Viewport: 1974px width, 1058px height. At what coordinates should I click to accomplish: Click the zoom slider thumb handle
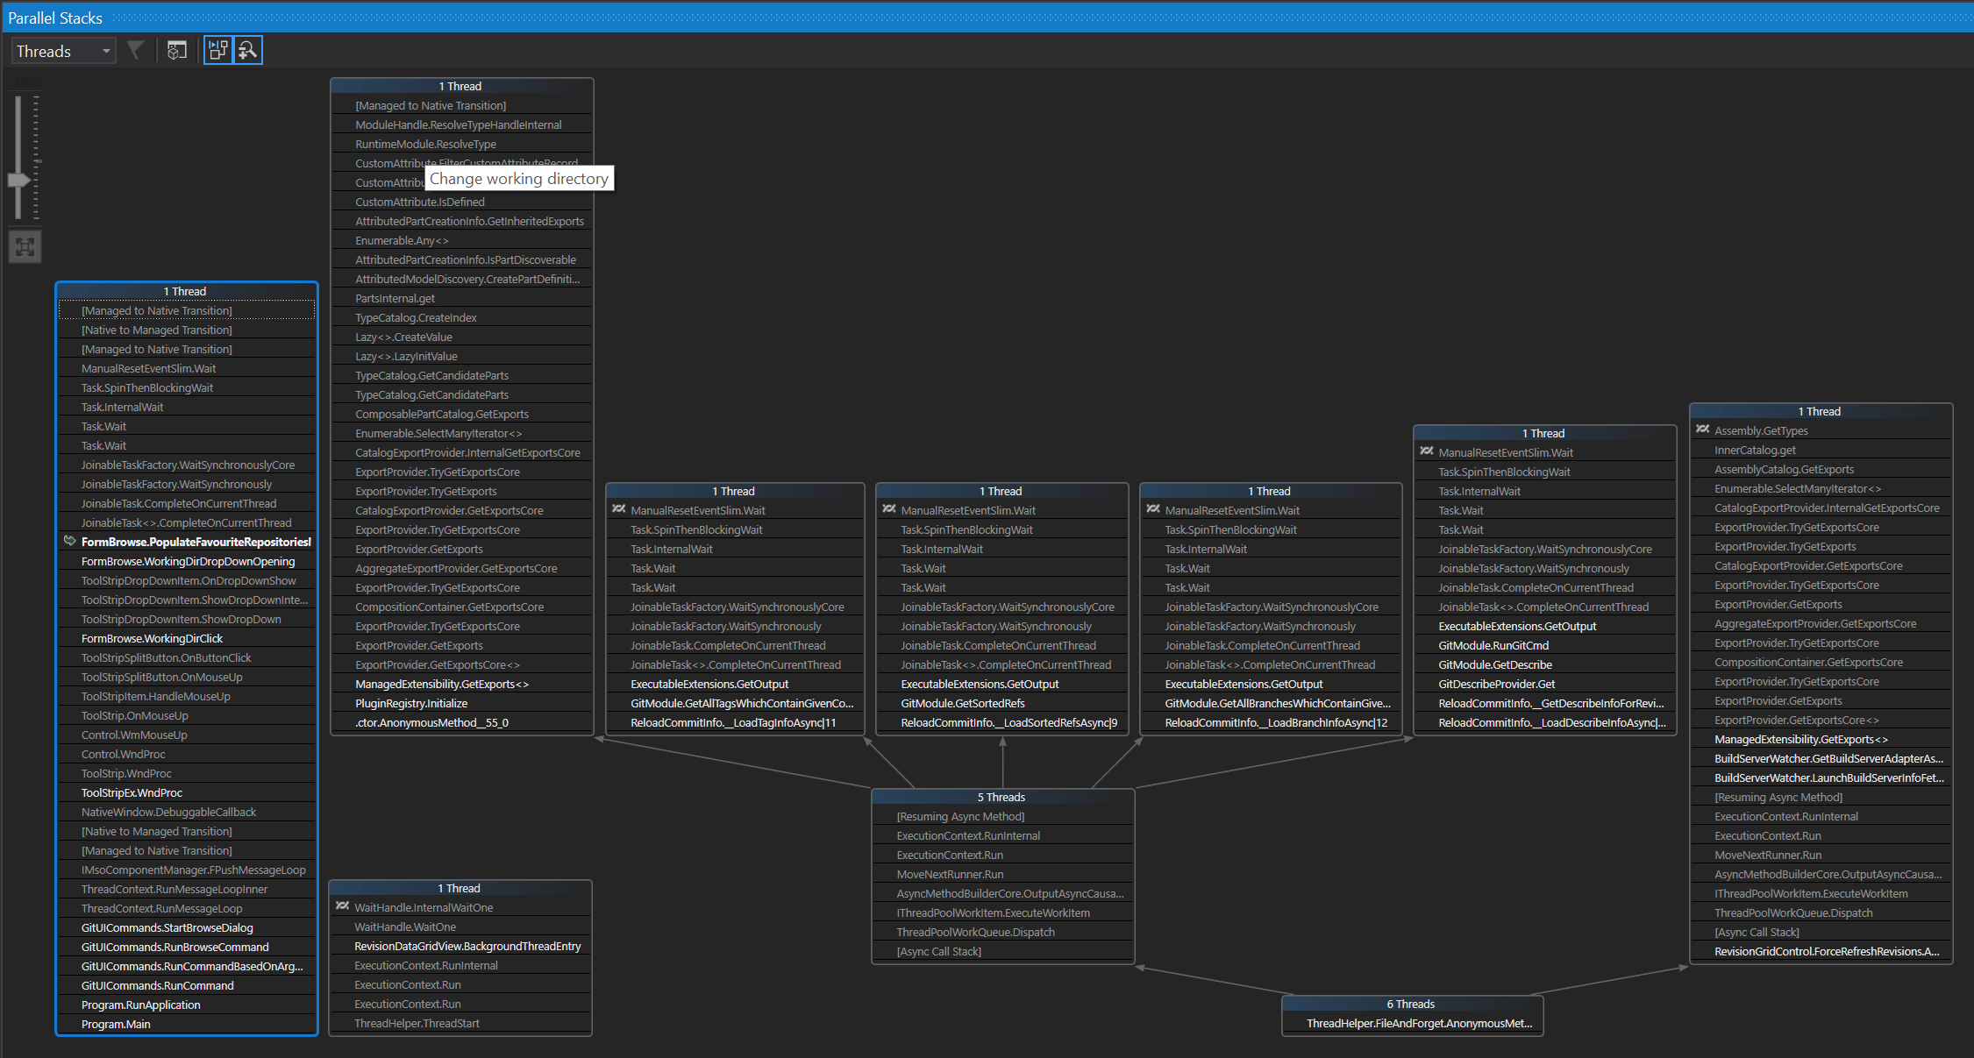[18, 180]
